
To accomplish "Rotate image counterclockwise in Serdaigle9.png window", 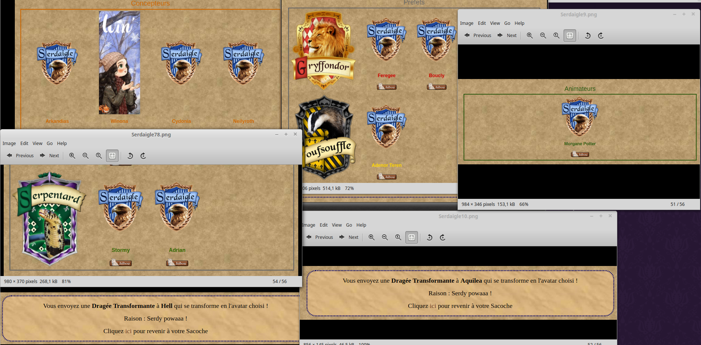I will tap(588, 36).
